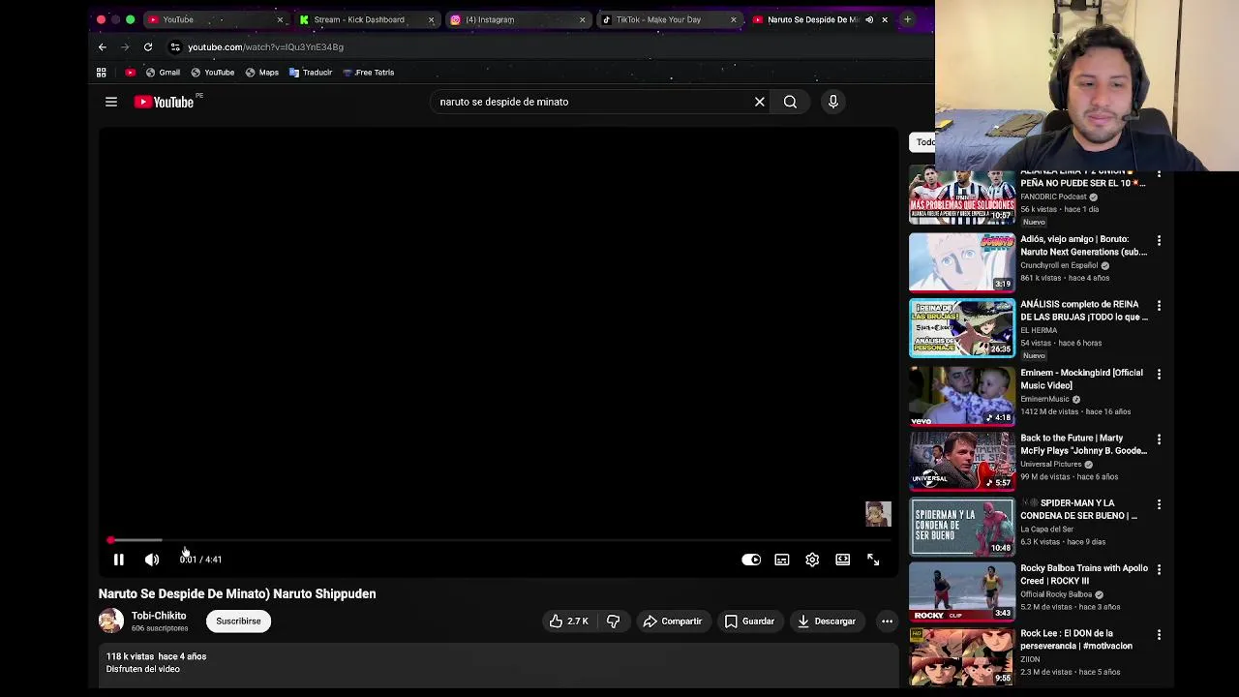Subscribe to Tobi-Chikito with Suscribirse
Screen dimensions: 1239x697
[238, 621]
